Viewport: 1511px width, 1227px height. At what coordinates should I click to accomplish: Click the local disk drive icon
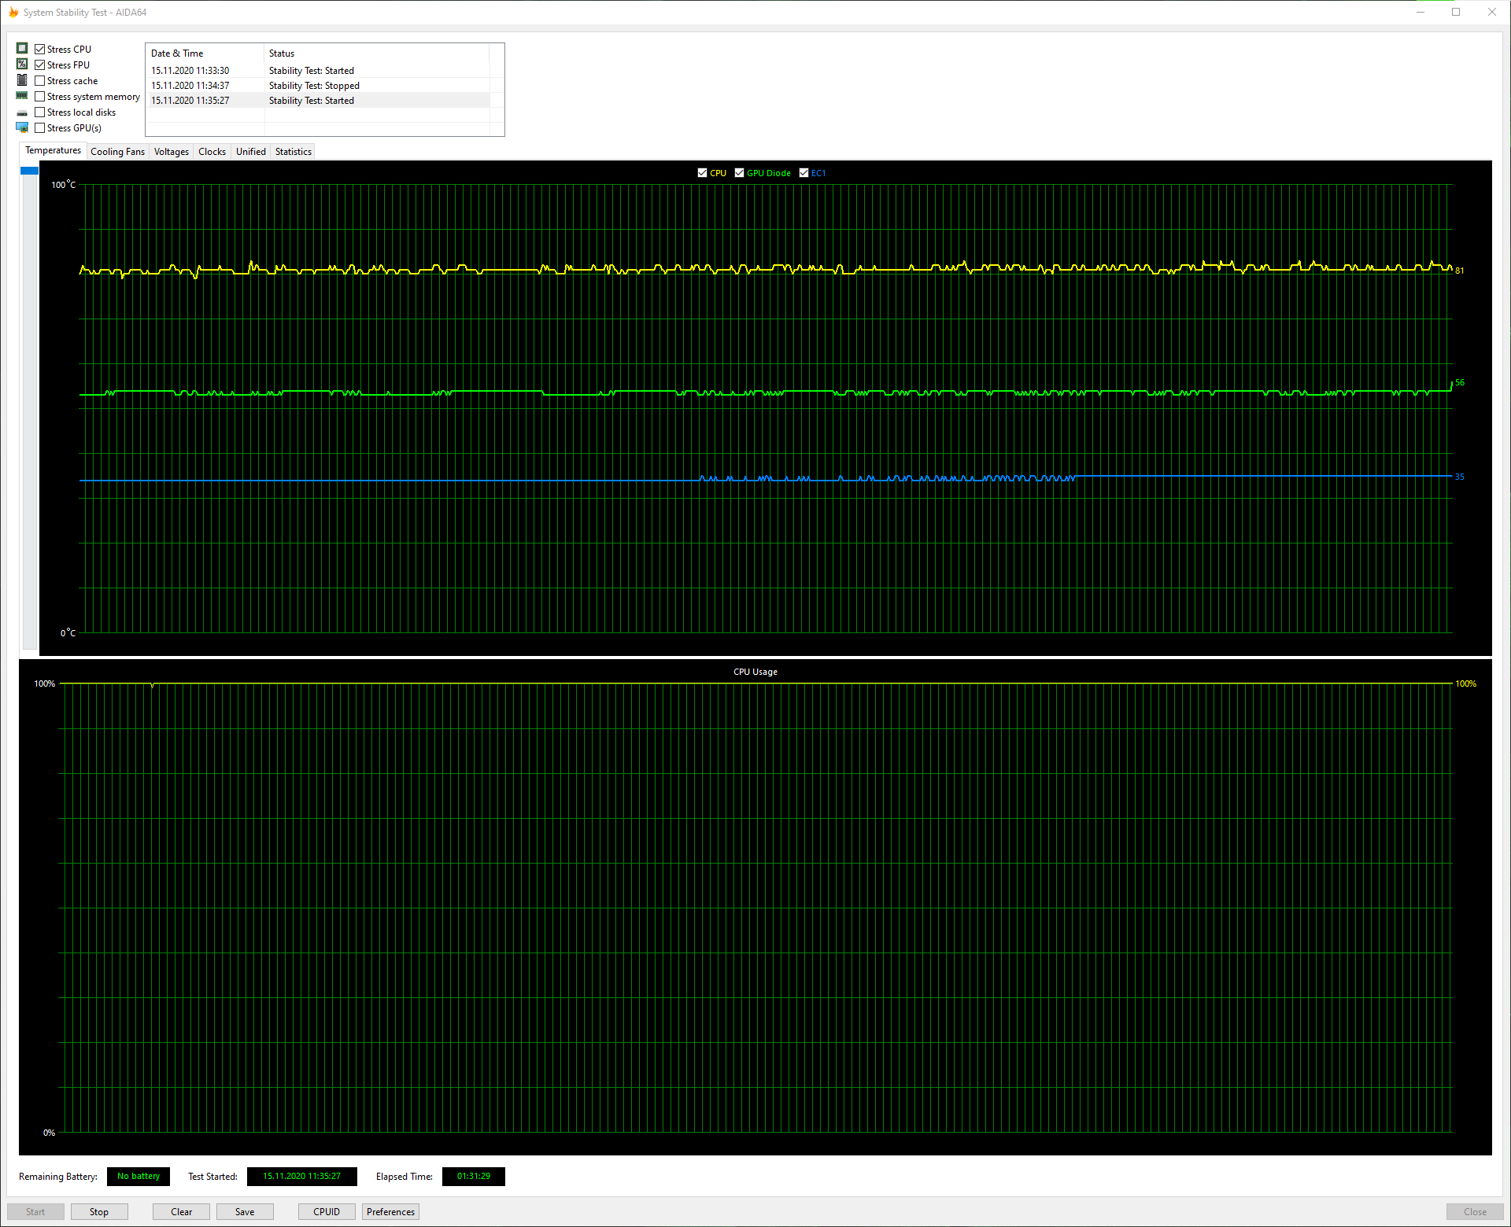point(22,113)
